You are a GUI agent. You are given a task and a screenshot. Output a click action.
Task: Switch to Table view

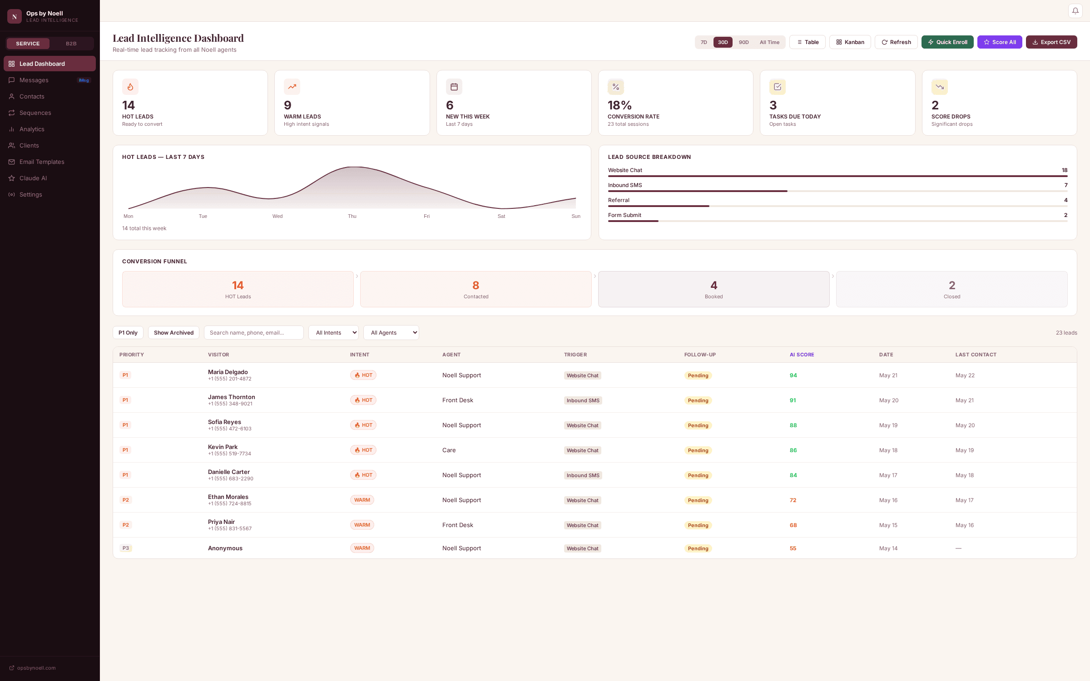point(808,42)
